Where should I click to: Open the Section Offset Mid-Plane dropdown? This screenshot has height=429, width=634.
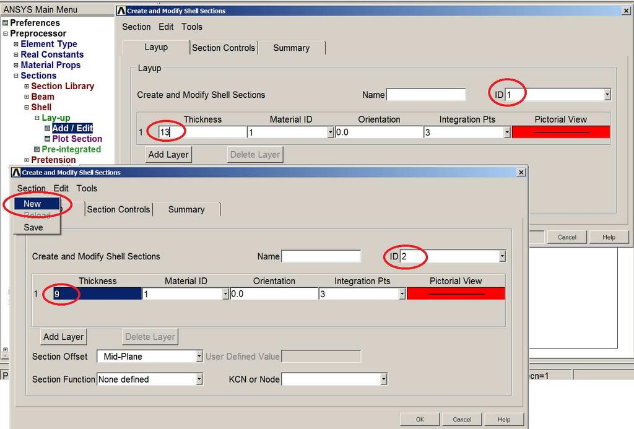[199, 356]
